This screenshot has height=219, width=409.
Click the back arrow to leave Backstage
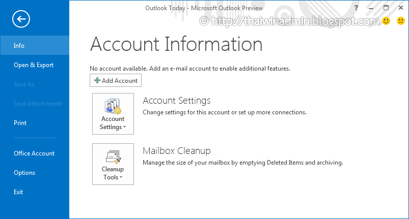click(21, 19)
